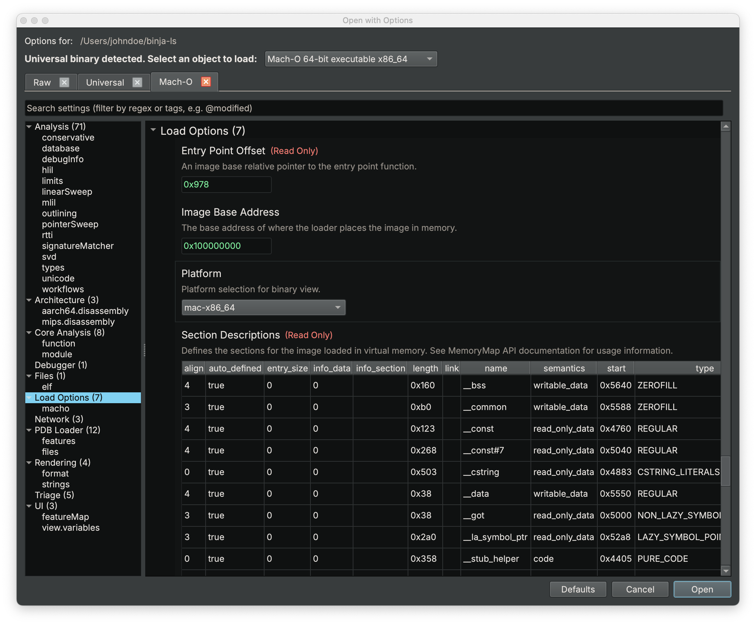
Task: Click the __stub_helper name cell
Action: click(496, 559)
